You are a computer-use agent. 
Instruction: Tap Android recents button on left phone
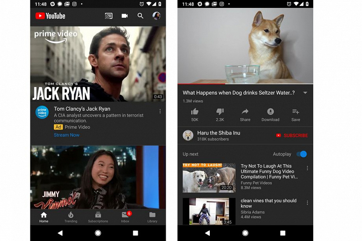click(136, 233)
